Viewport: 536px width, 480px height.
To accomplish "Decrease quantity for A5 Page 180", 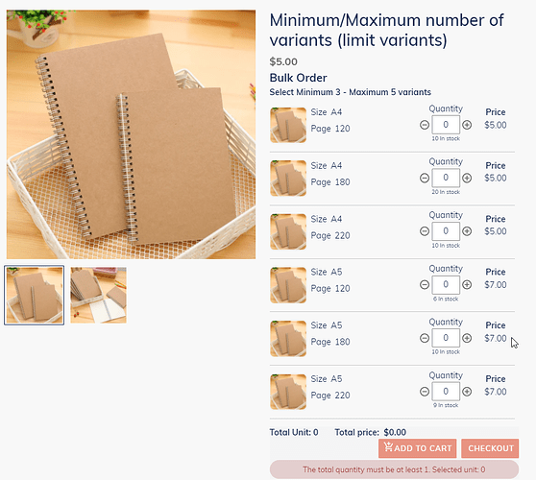I will click(425, 338).
